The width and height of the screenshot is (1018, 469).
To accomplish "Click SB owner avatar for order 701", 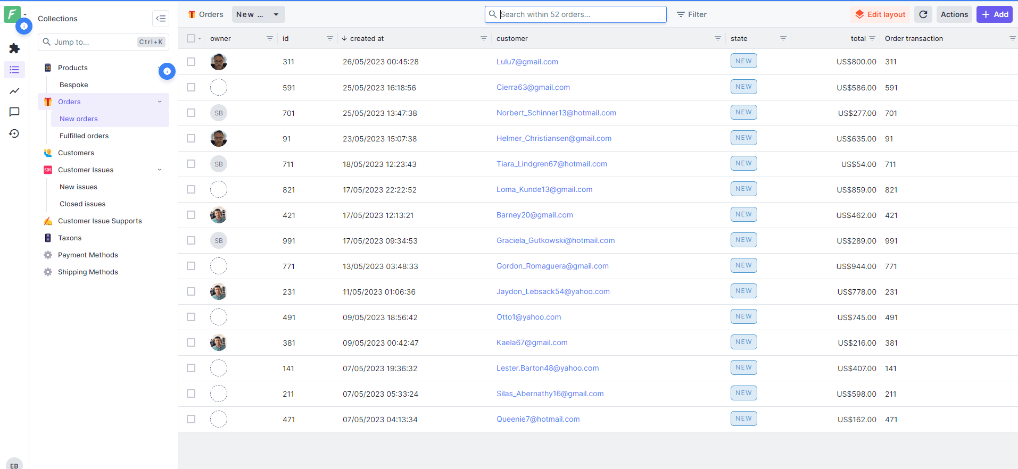I will tap(219, 113).
